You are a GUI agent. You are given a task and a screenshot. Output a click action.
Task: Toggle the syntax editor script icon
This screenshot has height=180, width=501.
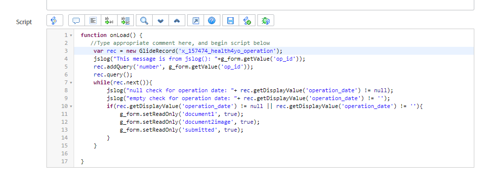(x=55, y=21)
